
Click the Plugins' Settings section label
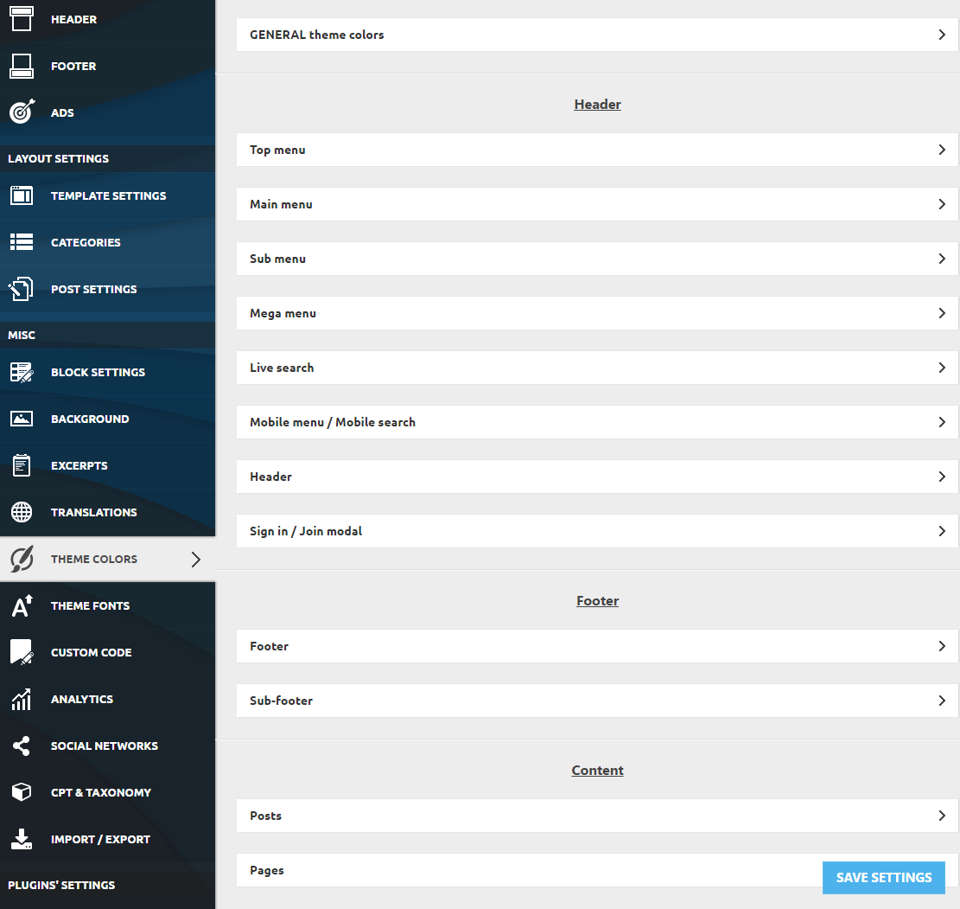tap(61, 885)
